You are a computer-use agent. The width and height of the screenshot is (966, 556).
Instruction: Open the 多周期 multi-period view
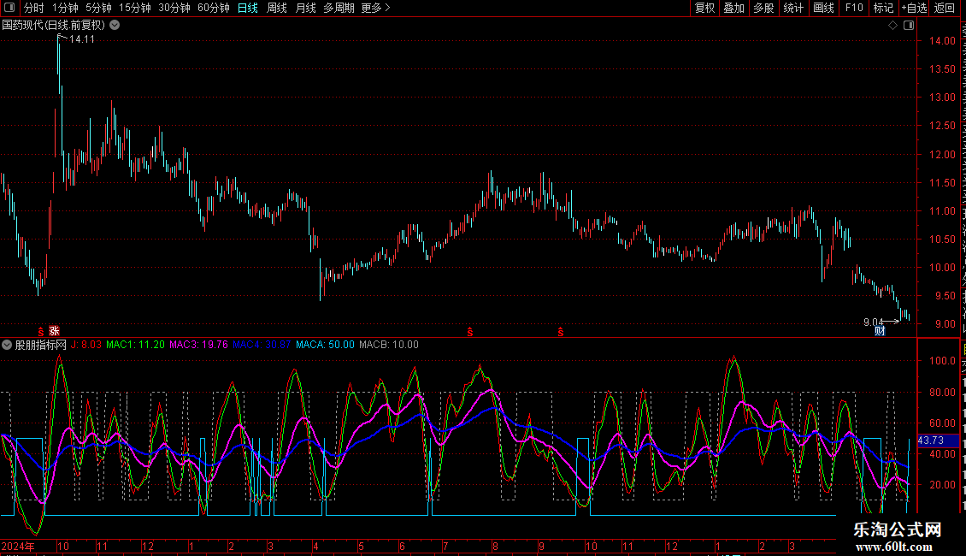point(339,8)
